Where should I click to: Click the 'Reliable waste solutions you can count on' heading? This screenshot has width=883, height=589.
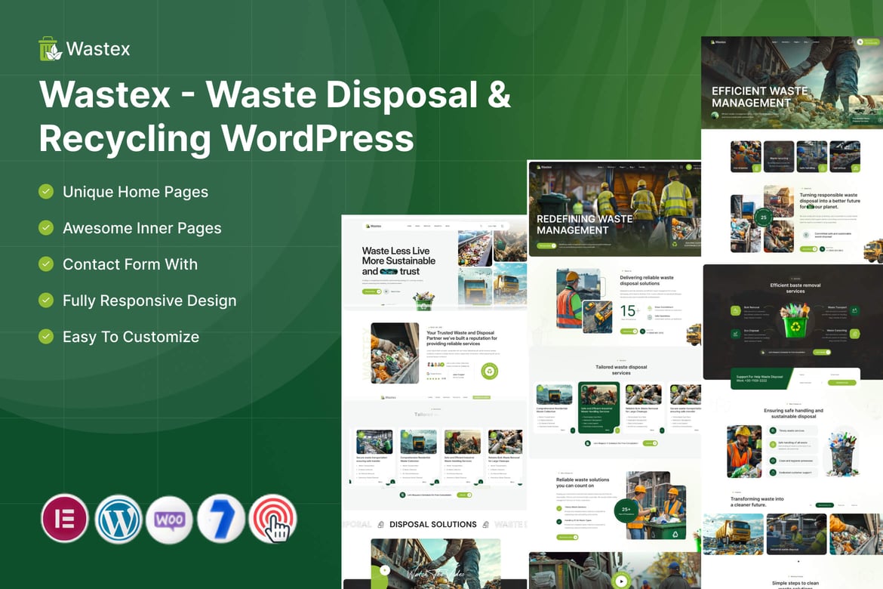(x=583, y=483)
